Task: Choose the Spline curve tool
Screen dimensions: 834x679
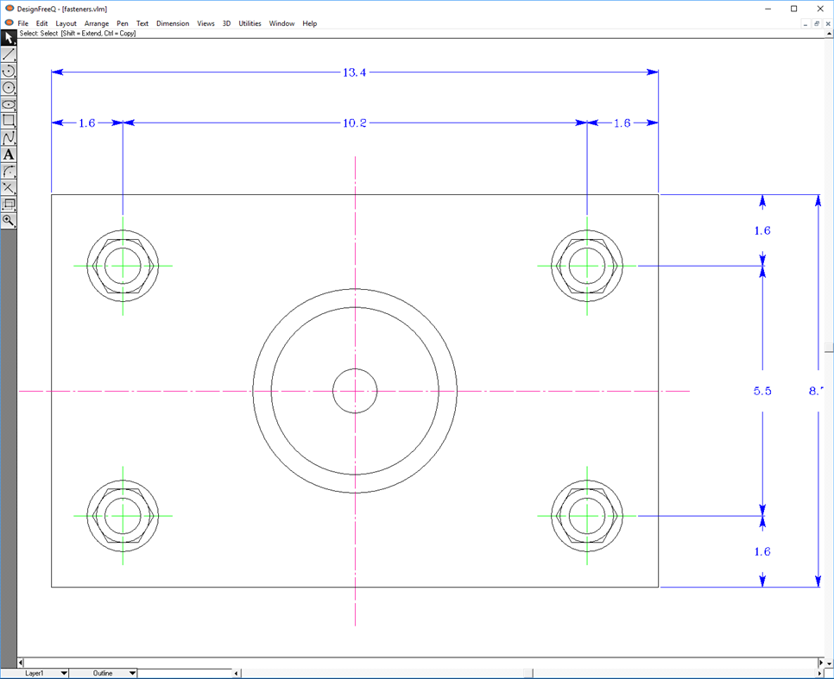Action: (9, 138)
